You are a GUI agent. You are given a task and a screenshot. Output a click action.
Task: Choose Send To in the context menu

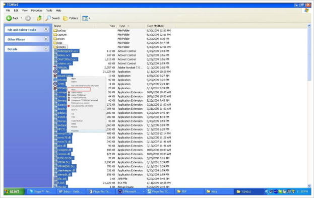point(74,110)
